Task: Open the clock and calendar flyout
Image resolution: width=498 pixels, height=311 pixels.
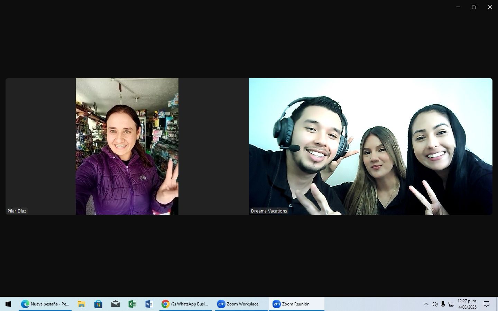Action: 467,304
